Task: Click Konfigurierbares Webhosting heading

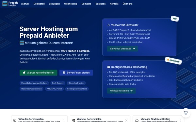Action: [129, 67]
